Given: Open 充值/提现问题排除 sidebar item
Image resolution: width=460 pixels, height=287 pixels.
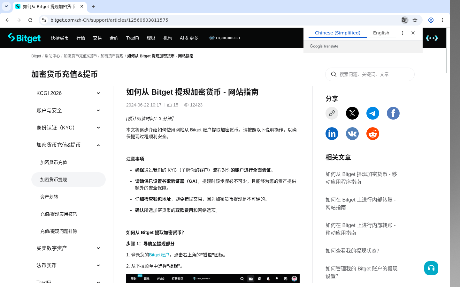Looking at the screenshot, I should pos(68,231).
